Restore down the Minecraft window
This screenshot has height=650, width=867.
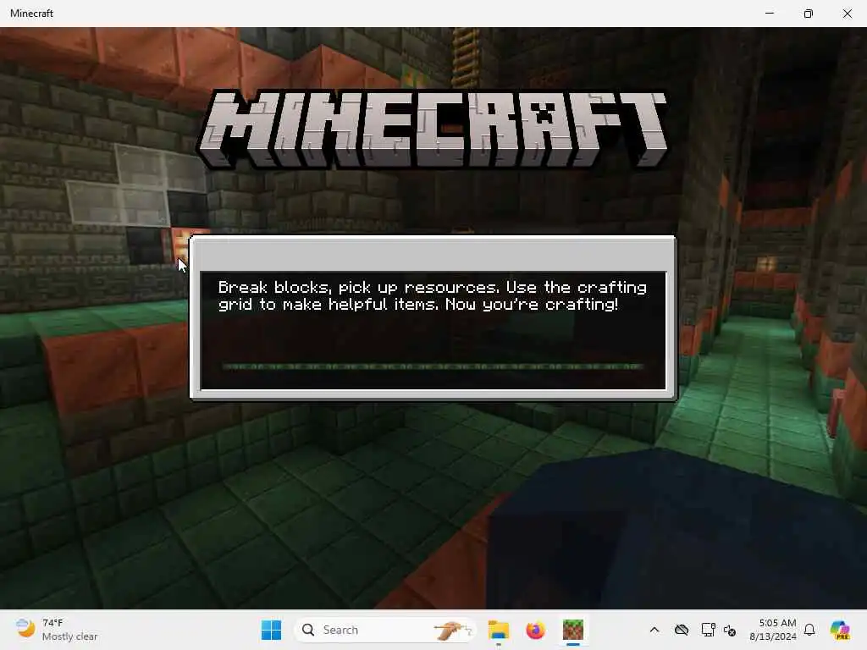click(808, 14)
